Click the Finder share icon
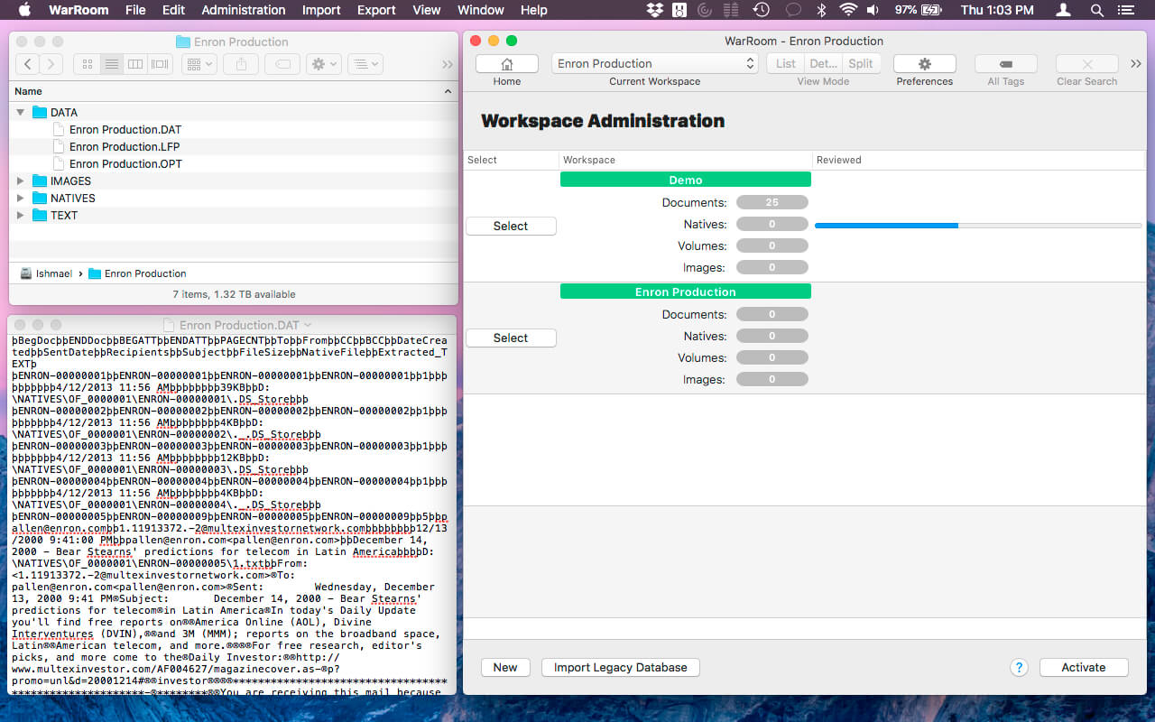The height and width of the screenshot is (722, 1155). (x=241, y=64)
